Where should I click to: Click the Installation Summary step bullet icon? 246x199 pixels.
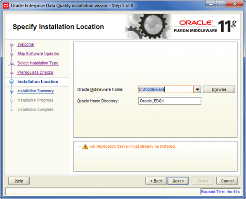point(12,91)
